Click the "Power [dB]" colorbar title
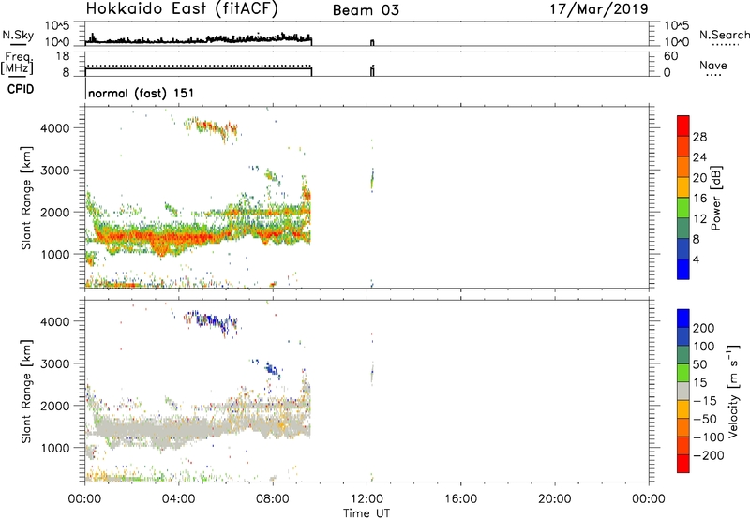750x519 pixels. 715,198
